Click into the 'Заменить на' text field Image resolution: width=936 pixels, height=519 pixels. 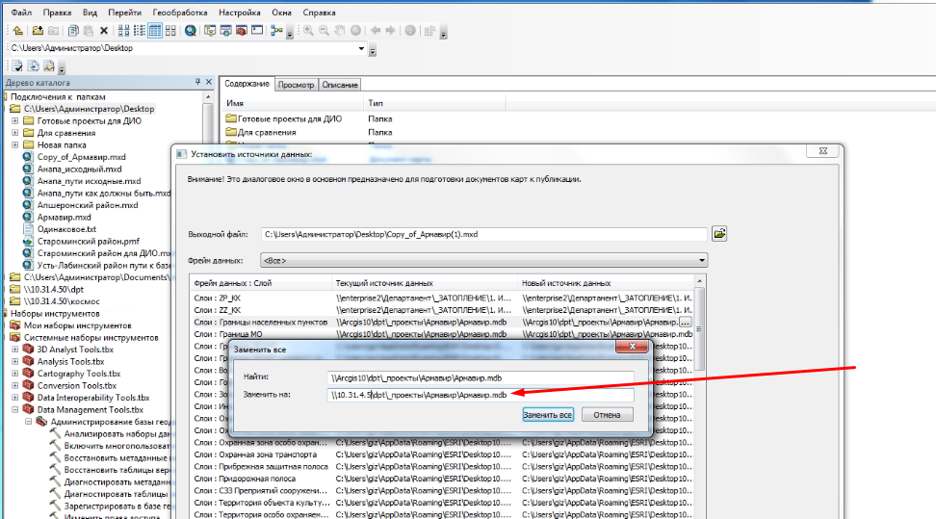tap(480, 395)
